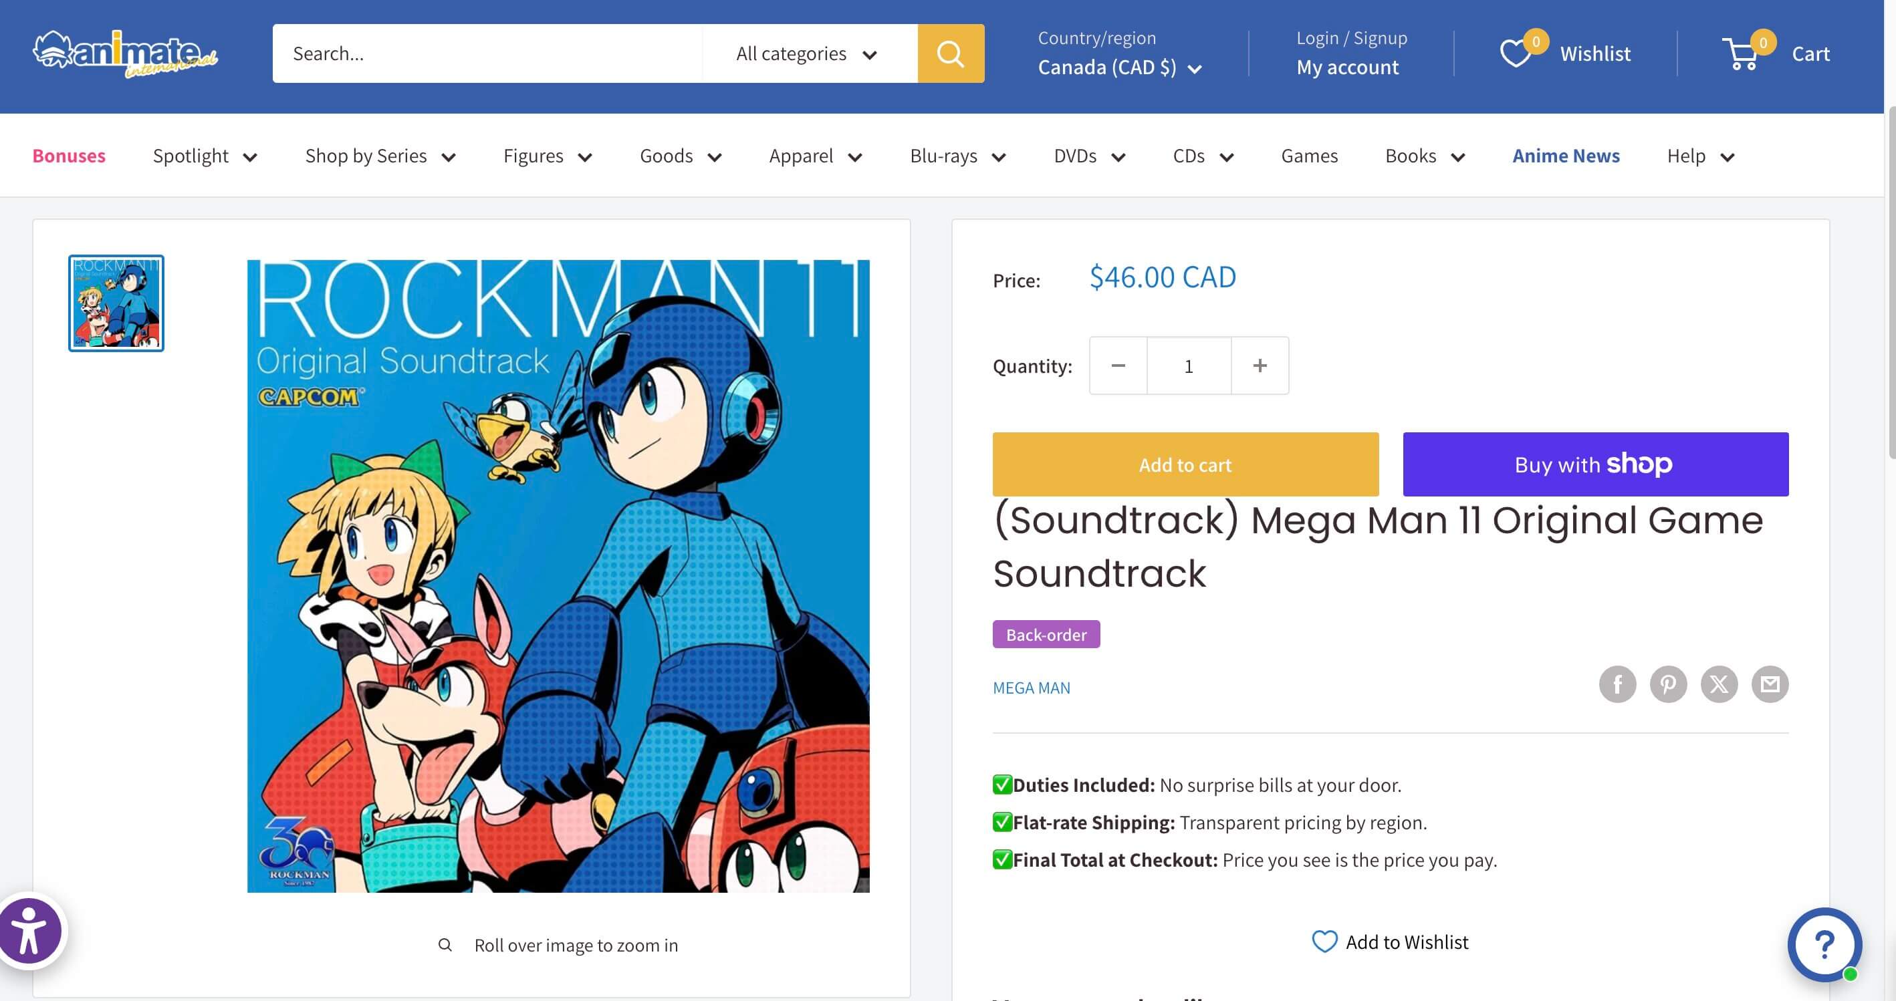Select the Rockman 11 cover thumbnail

click(116, 303)
